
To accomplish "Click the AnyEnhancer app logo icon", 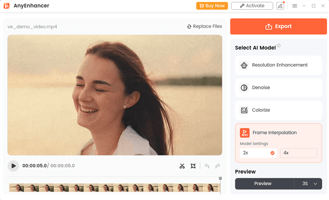I will tap(7, 6).
